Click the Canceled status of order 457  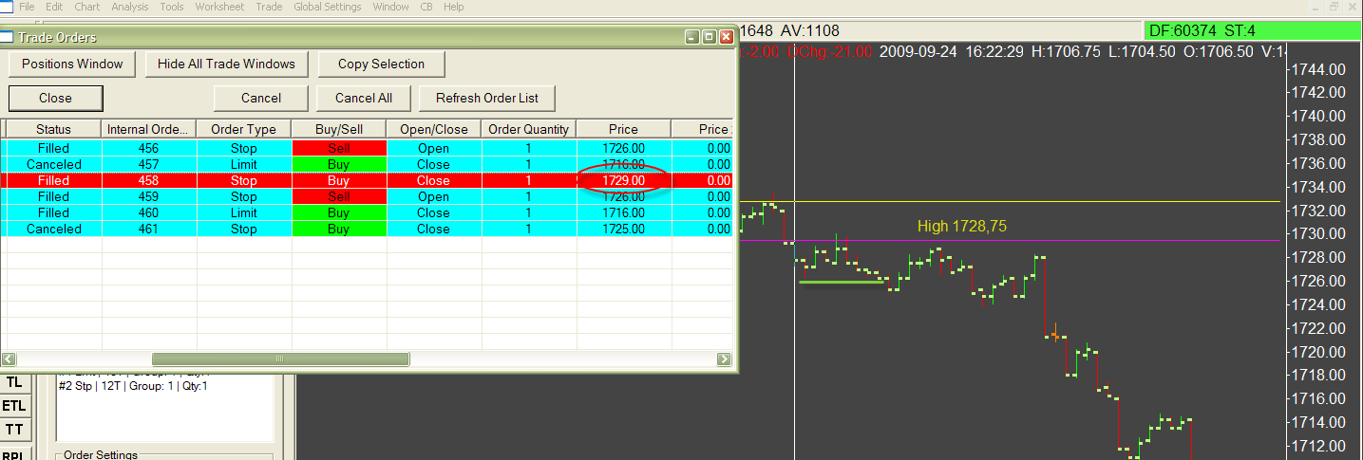[53, 164]
